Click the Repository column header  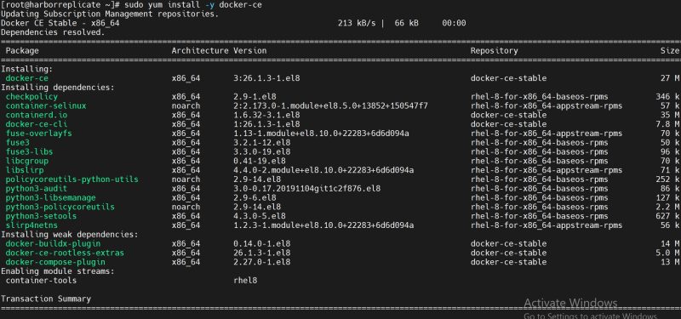pyautogui.click(x=495, y=51)
